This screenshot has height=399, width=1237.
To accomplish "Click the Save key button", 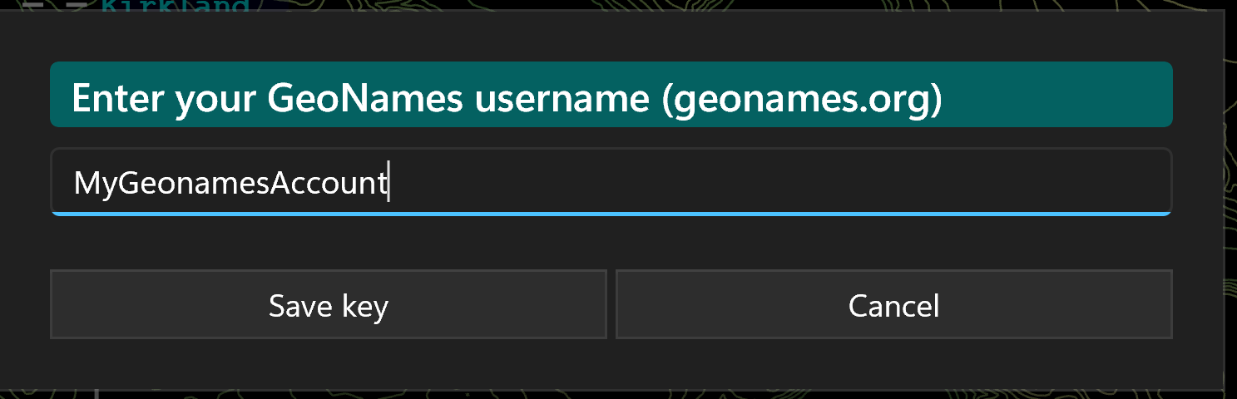I will tap(329, 304).
